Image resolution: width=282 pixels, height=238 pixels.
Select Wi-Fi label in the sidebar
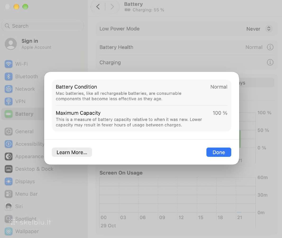[x=21, y=64]
